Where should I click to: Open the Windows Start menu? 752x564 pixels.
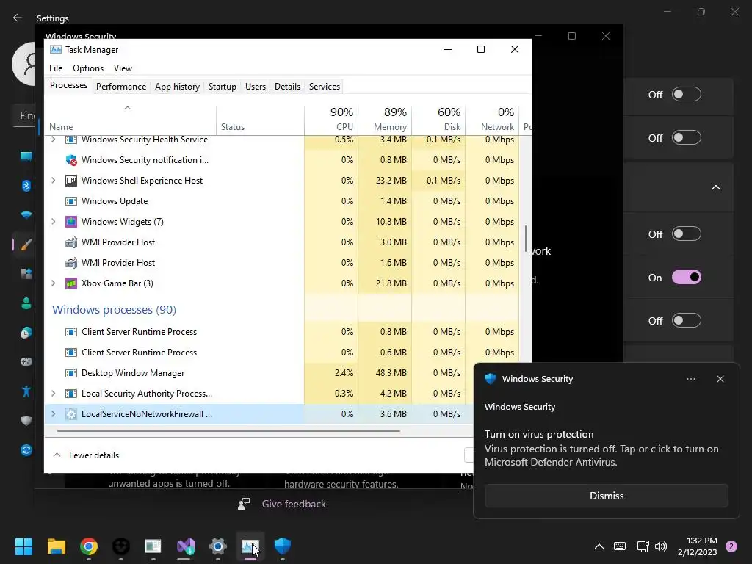(x=23, y=546)
